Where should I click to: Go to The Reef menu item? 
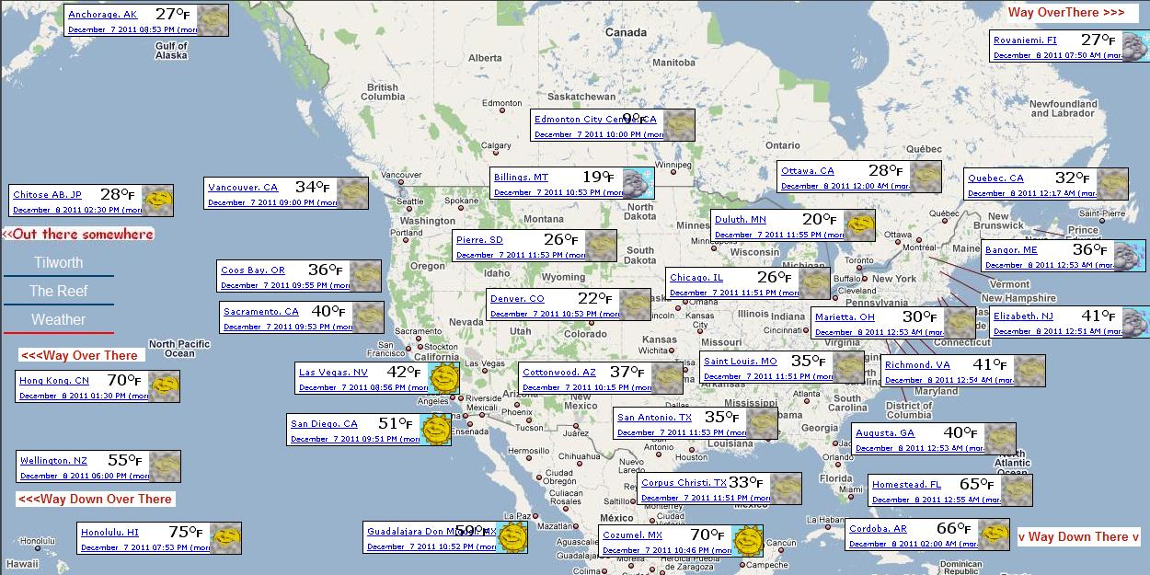point(59,291)
